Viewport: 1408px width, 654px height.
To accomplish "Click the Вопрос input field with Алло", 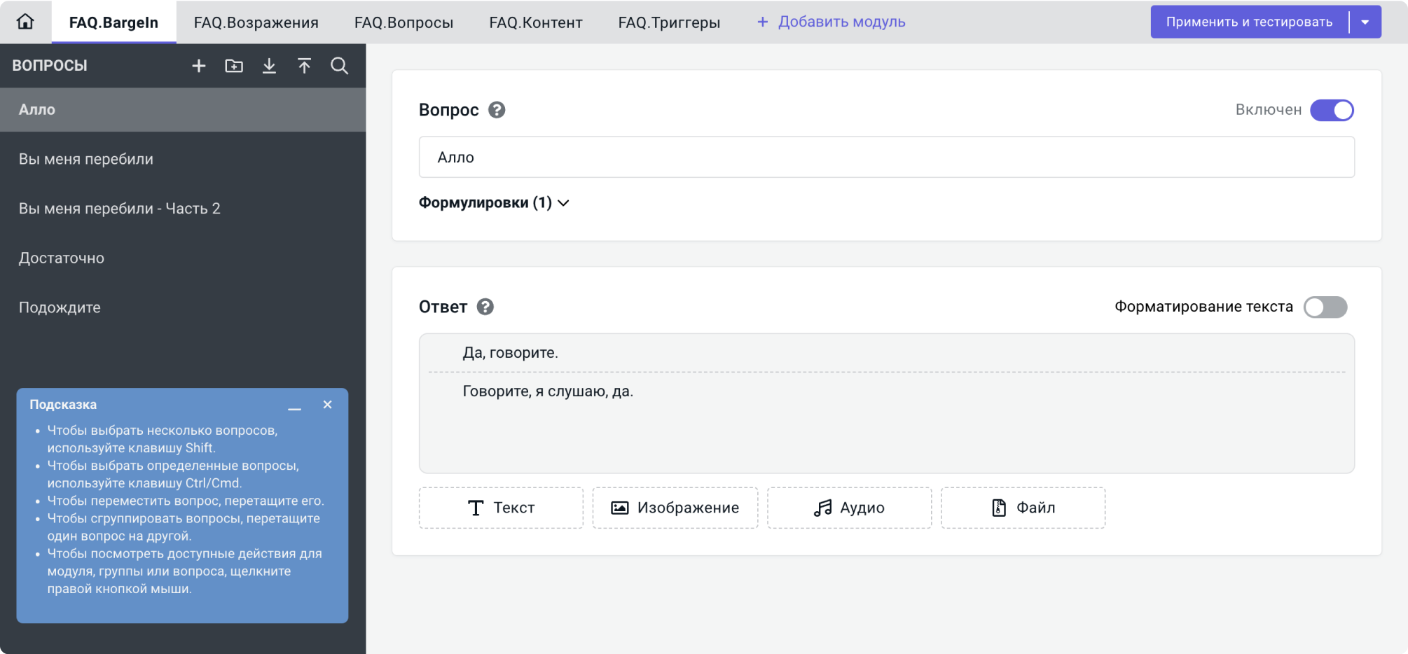I will point(886,157).
